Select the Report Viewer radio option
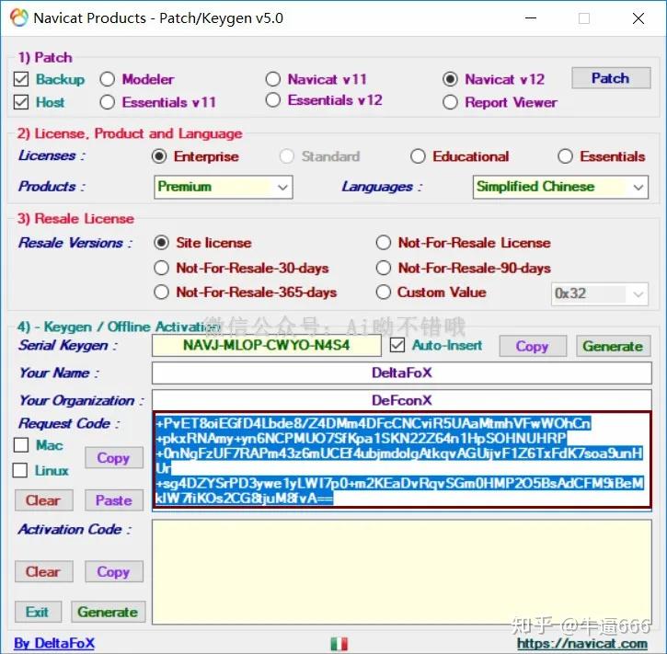Viewport: 667px width, 654px height. tap(450, 102)
